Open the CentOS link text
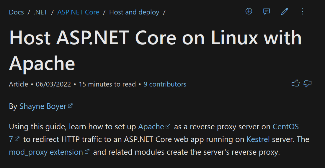This screenshot has width=325, height=168. pos(286,127)
